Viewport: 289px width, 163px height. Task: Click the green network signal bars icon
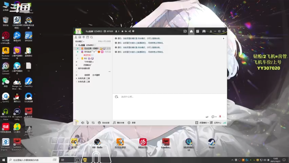click(x=224, y=123)
